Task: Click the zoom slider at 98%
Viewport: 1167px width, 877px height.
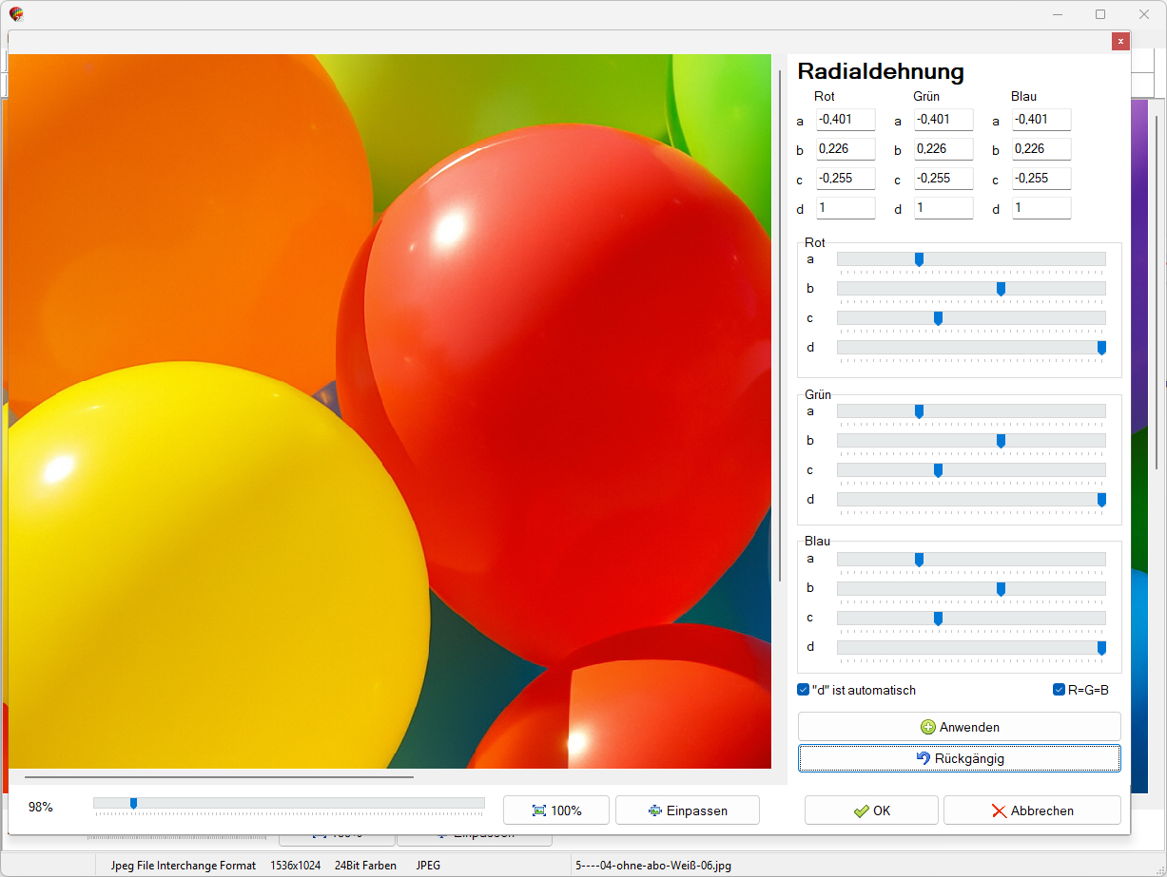Action: [133, 804]
